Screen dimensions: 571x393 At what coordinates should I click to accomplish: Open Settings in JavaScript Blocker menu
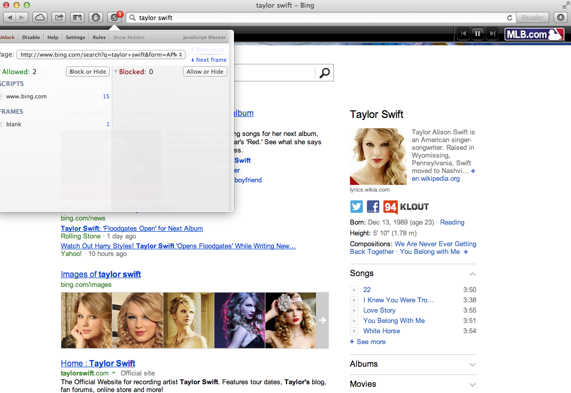point(75,37)
